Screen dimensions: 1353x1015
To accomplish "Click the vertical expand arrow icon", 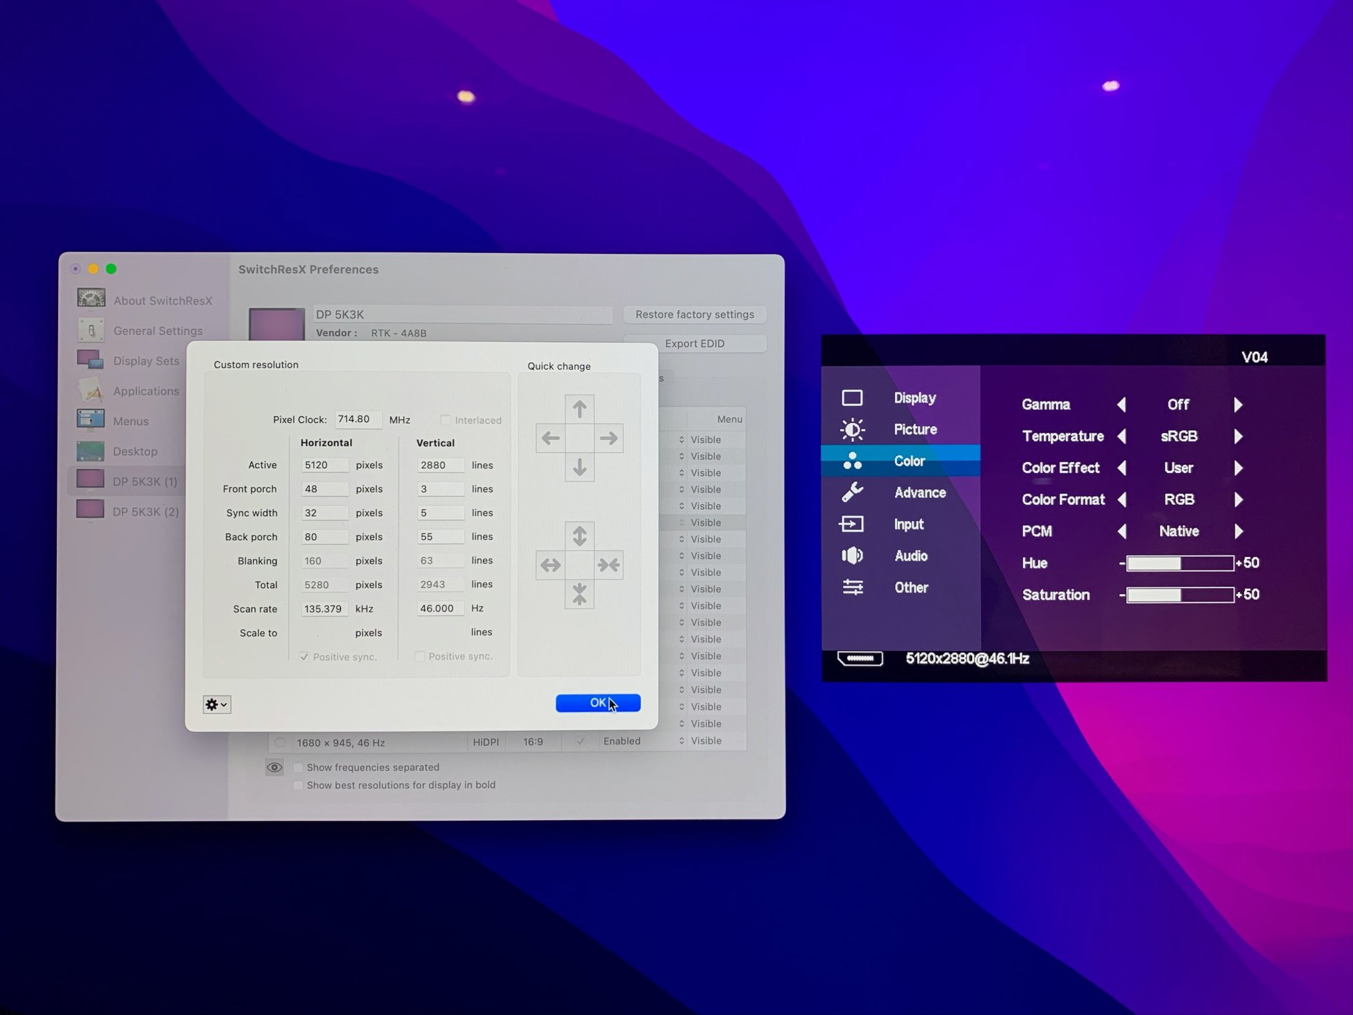I will click(x=579, y=536).
